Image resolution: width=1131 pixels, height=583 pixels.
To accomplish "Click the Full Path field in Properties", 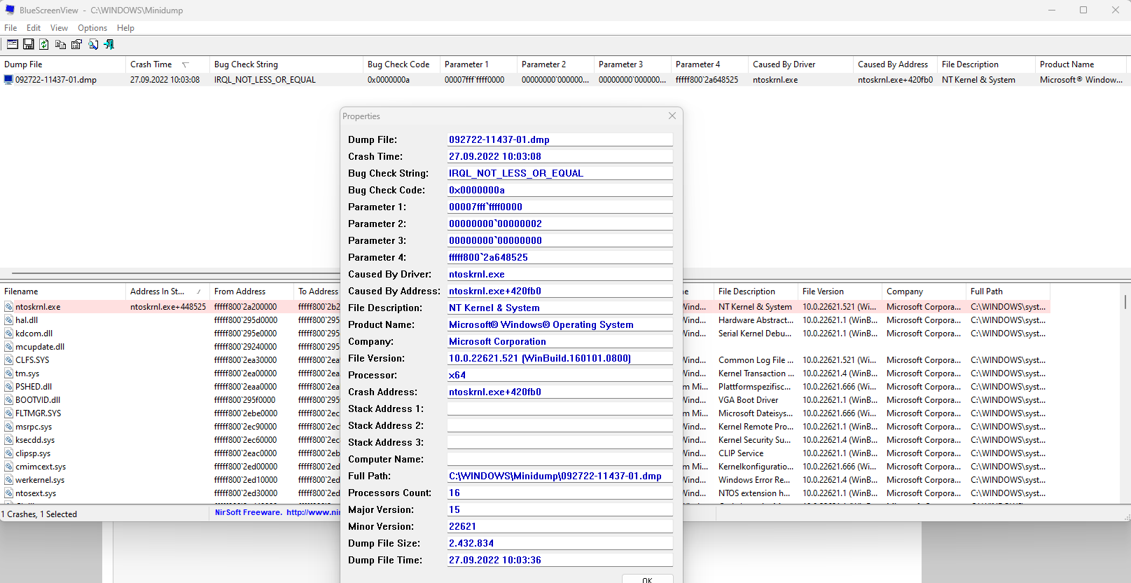I will click(x=560, y=476).
